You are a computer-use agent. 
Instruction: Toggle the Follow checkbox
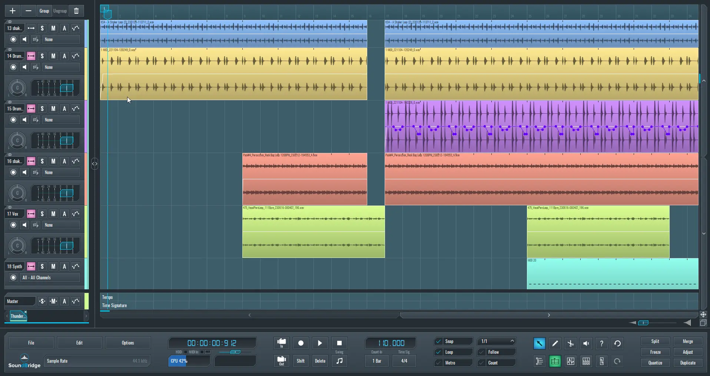pyautogui.click(x=481, y=352)
